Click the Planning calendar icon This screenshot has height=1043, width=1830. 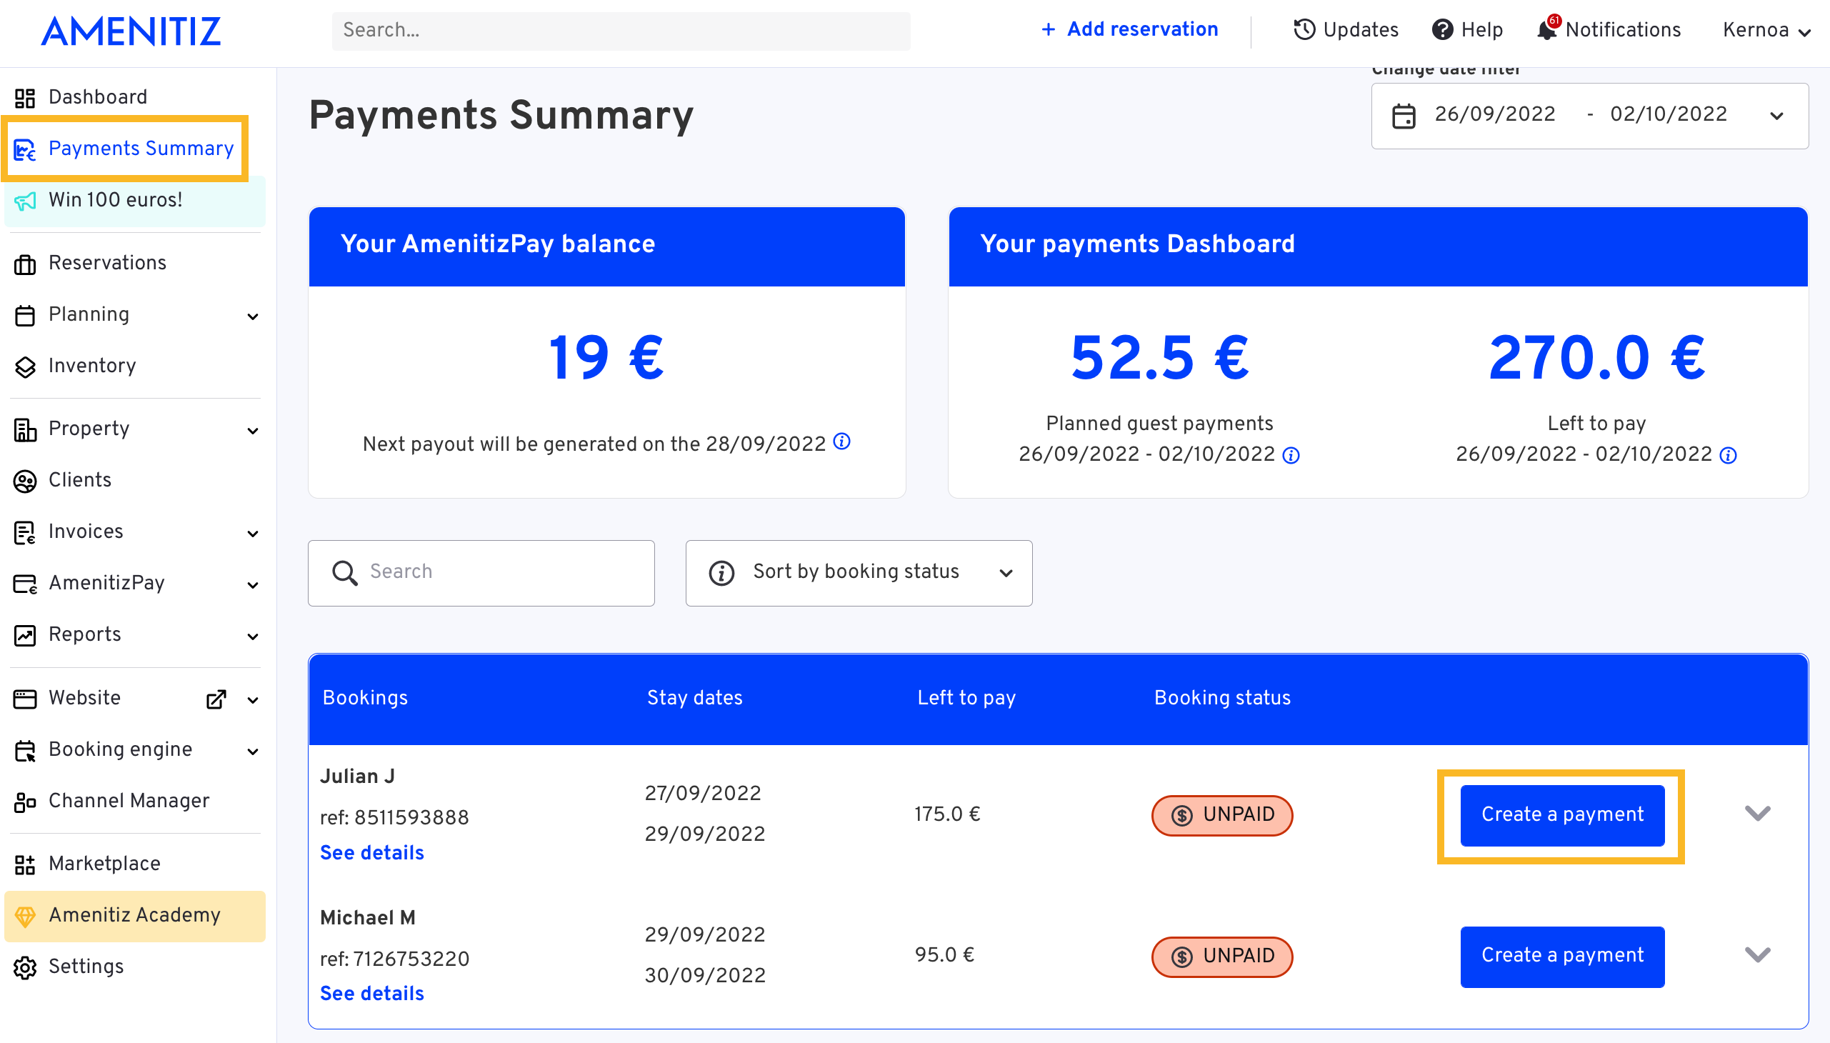coord(25,316)
